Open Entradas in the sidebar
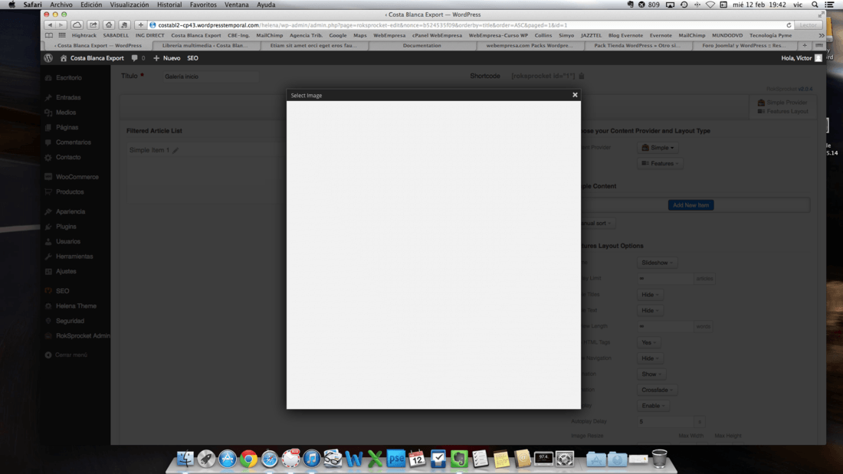 coord(67,98)
